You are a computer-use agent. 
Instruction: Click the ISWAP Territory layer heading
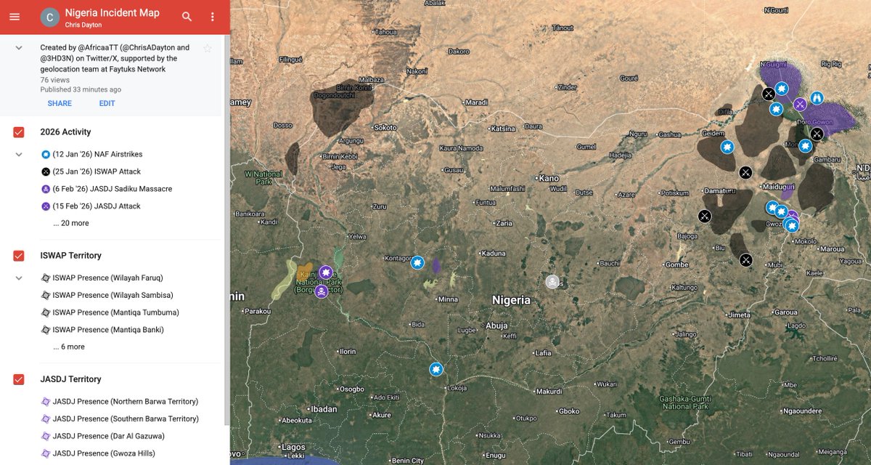click(x=71, y=256)
